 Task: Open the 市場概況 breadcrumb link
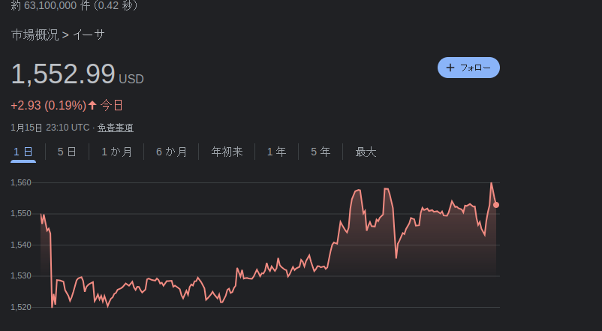coord(35,35)
